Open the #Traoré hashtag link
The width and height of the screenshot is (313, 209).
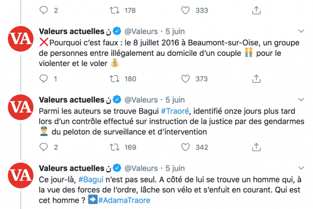175,111
